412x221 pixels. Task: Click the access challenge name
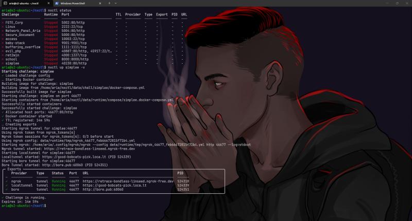[x=11, y=39]
